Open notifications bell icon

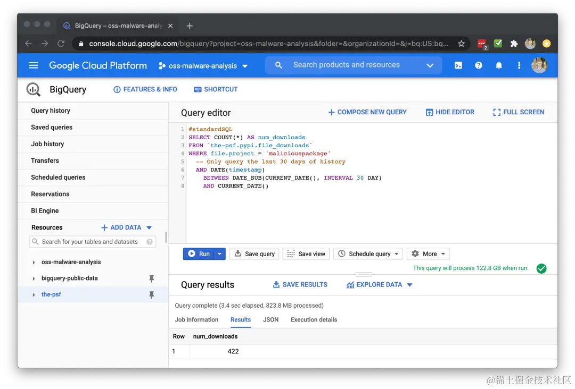pyautogui.click(x=499, y=65)
